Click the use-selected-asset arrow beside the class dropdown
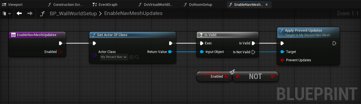This screenshot has width=361, height=104. 132,57
